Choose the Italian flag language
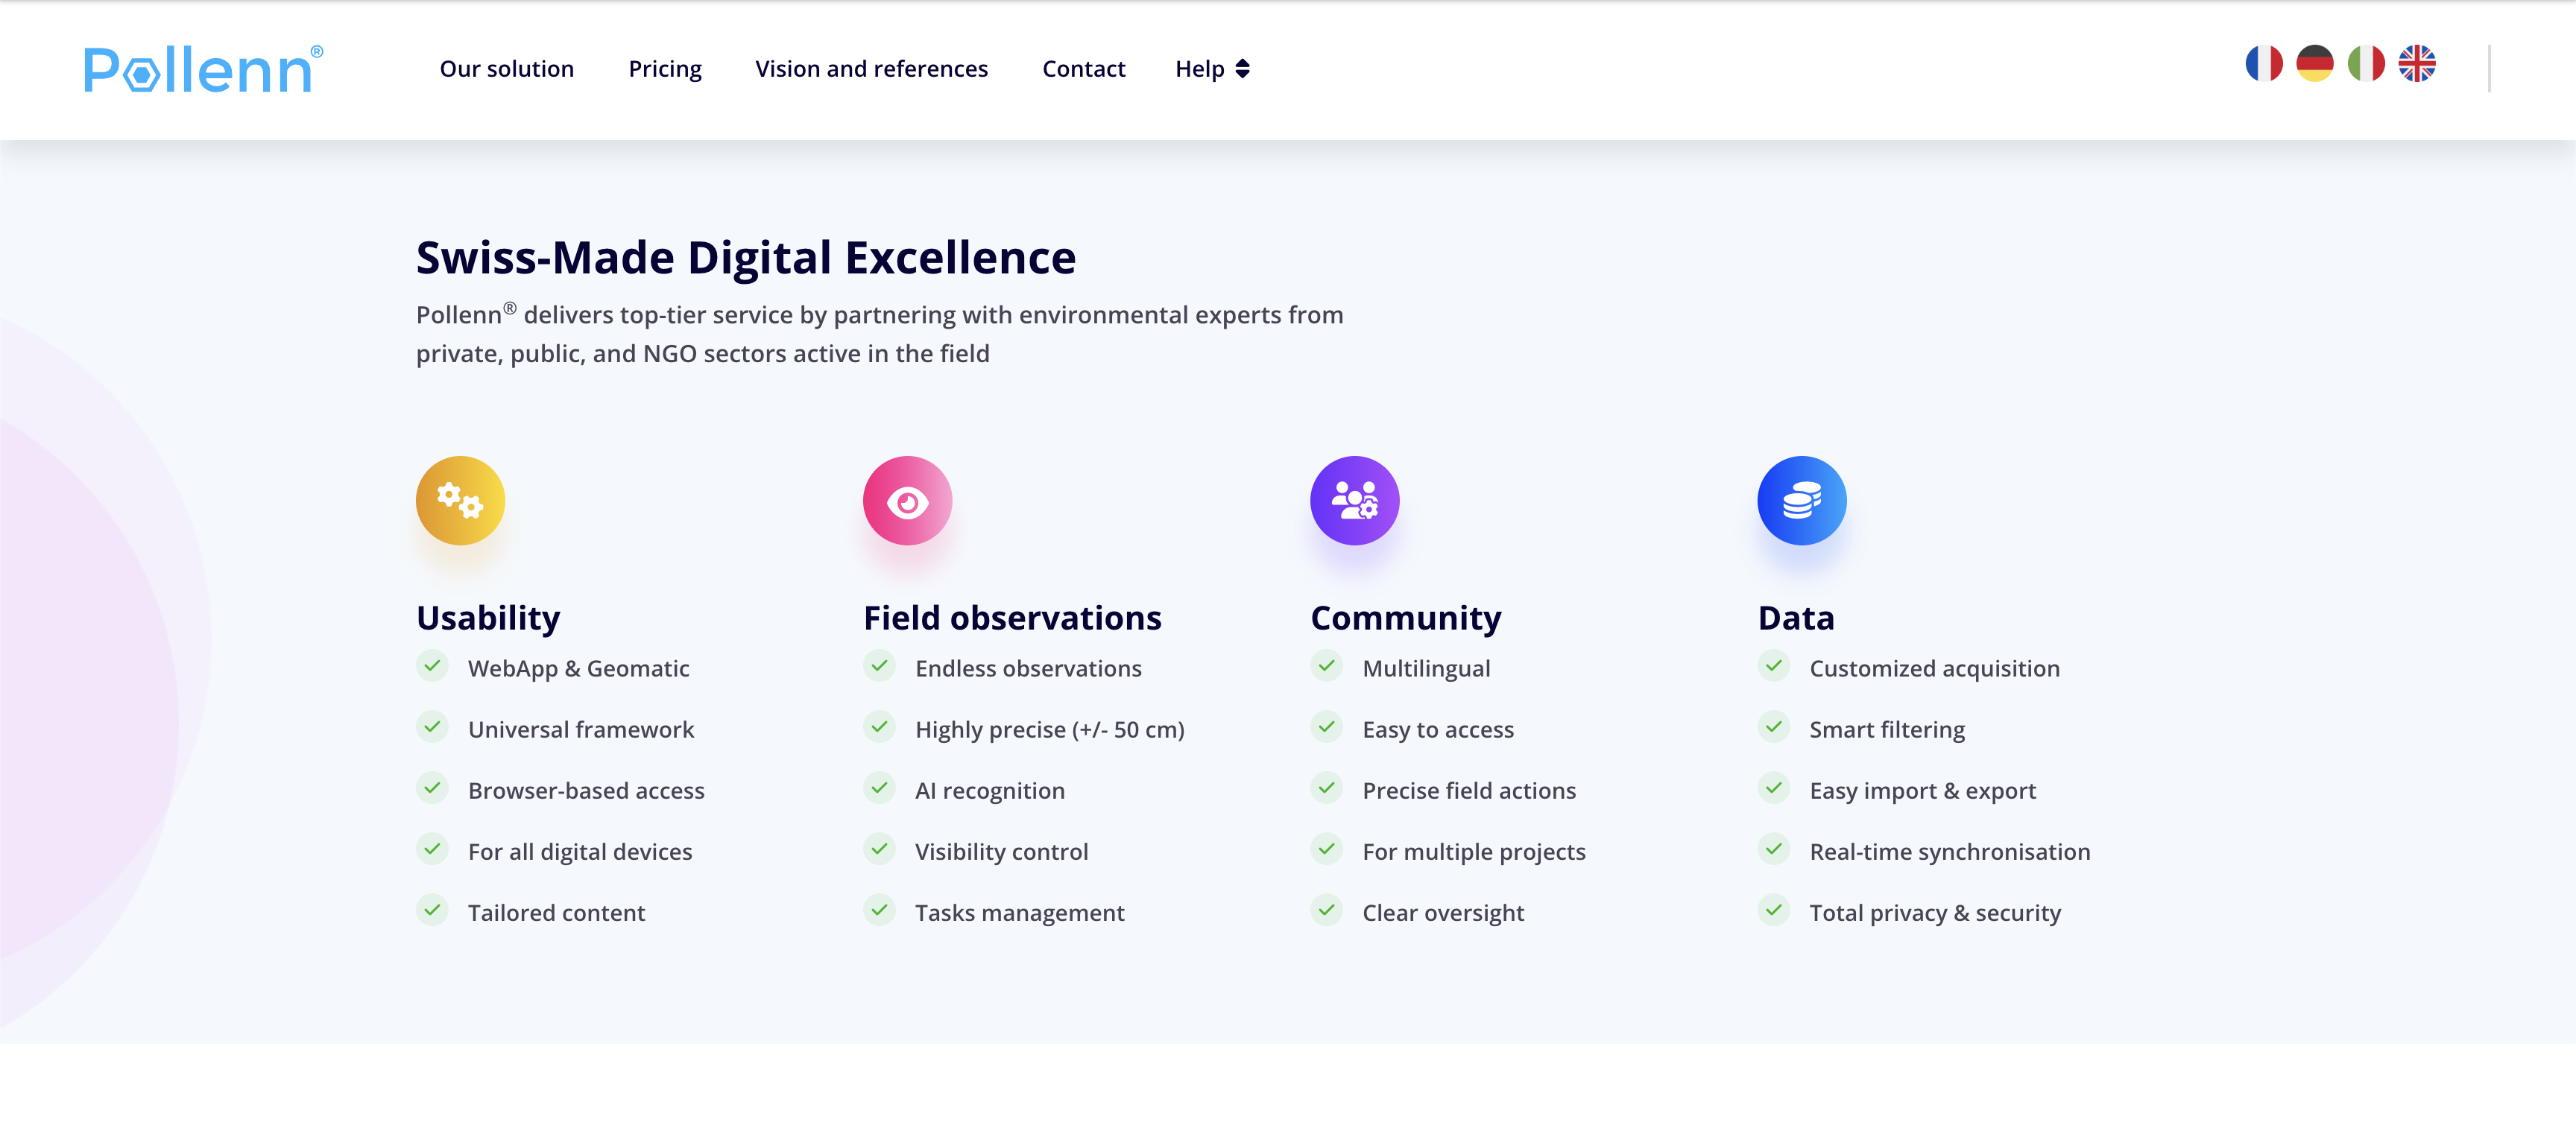This screenshot has height=1137, width=2576. (x=2366, y=64)
